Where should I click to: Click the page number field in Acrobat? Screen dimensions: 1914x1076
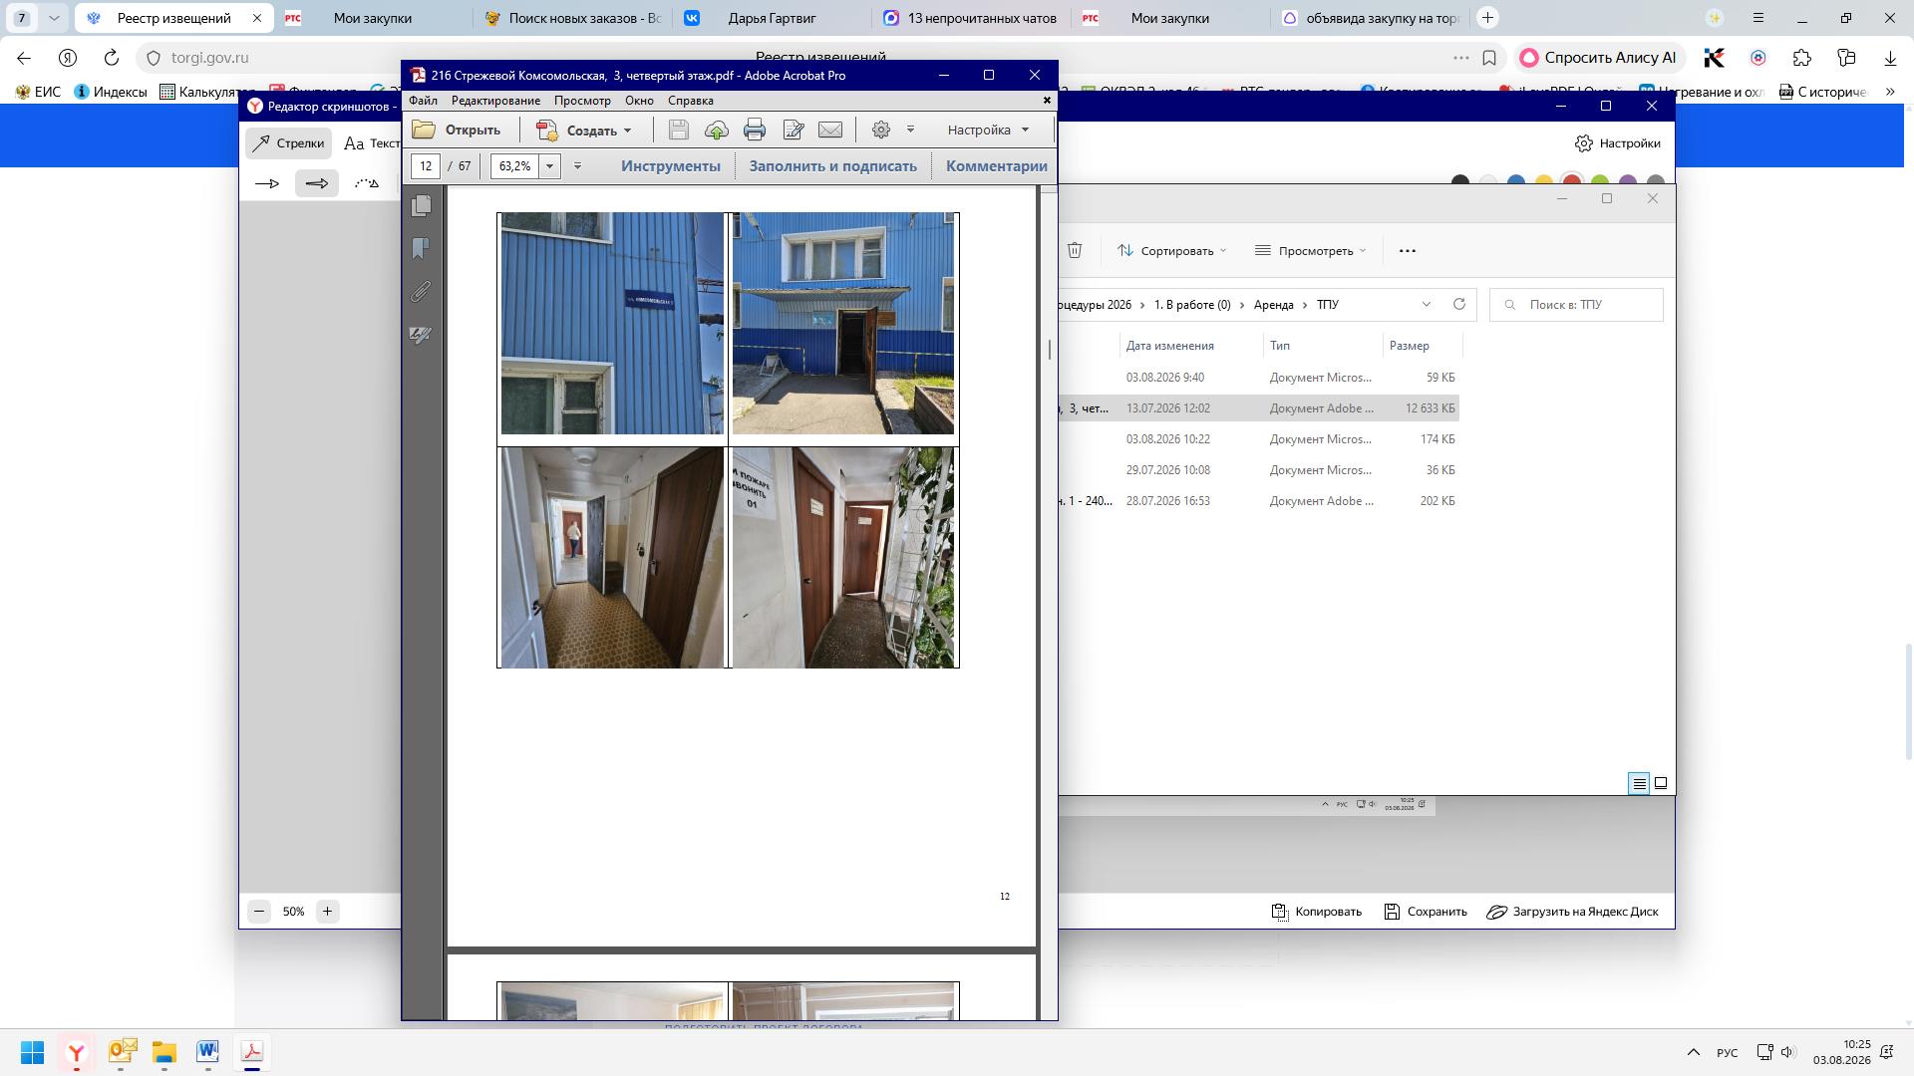[426, 166]
